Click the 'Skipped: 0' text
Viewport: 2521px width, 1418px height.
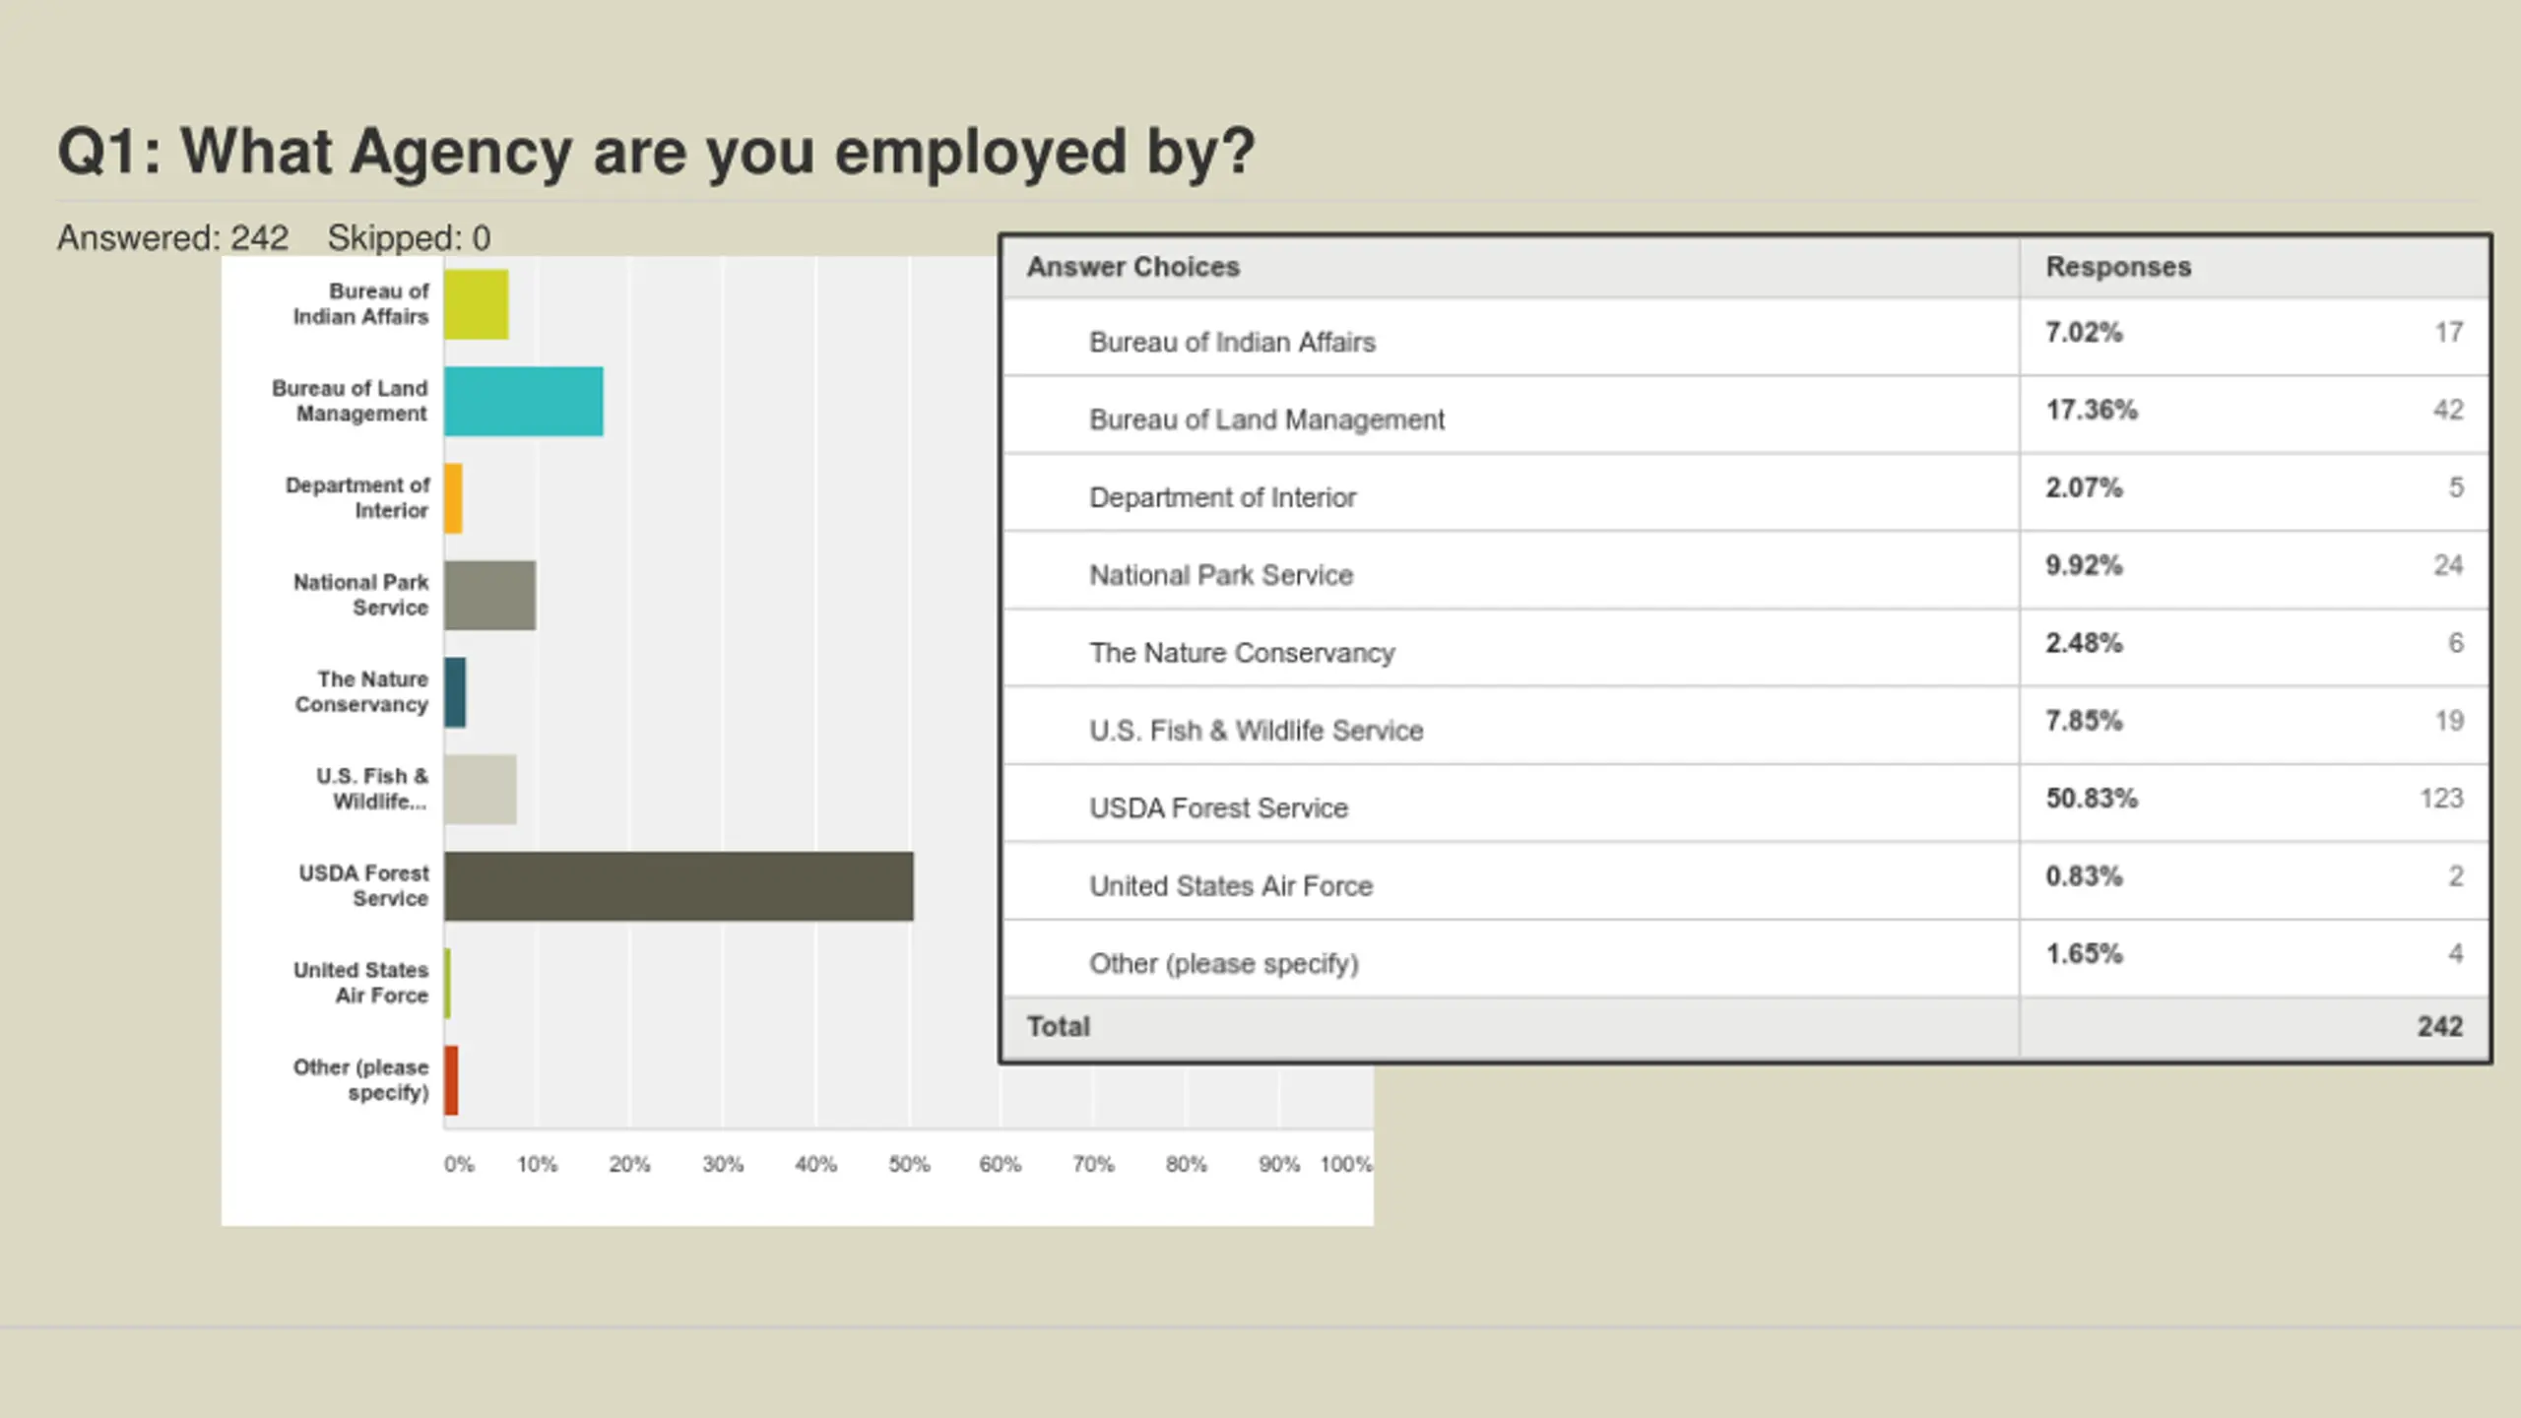point(409,238)
